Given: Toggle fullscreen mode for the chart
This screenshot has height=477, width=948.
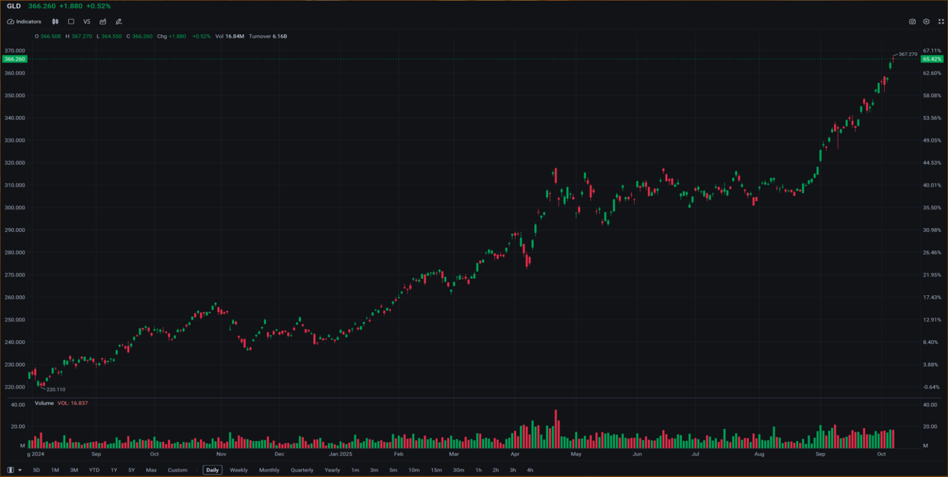Looking at the screenshot, I should (941, 22).
